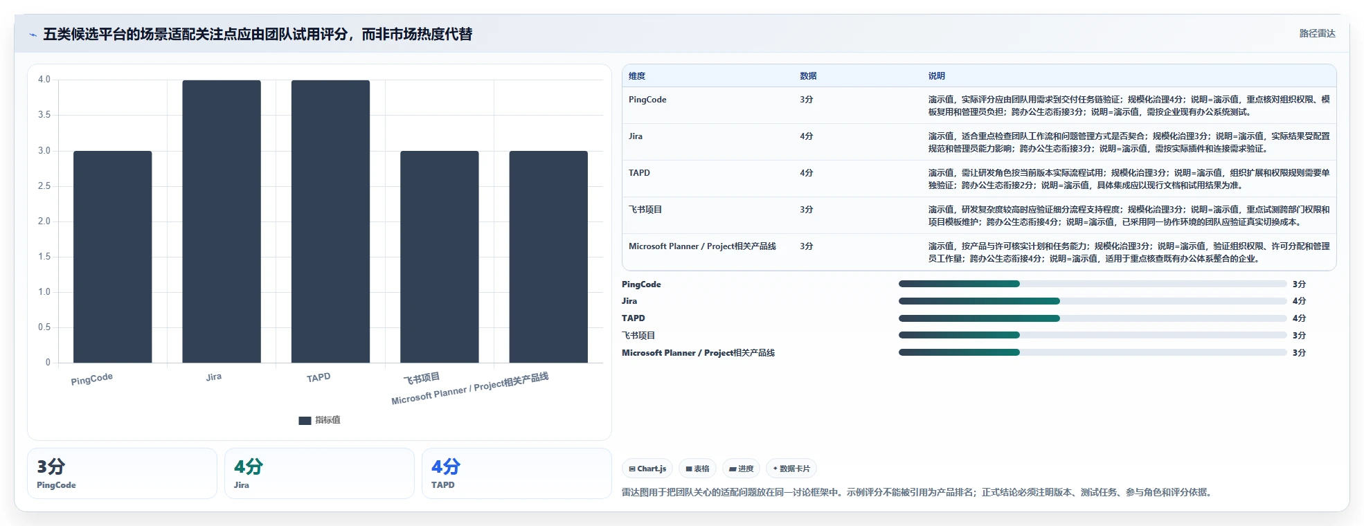Click the 4分 value in the Jira table row
This screenshot has height=526, width=1364.
point(807,136)
